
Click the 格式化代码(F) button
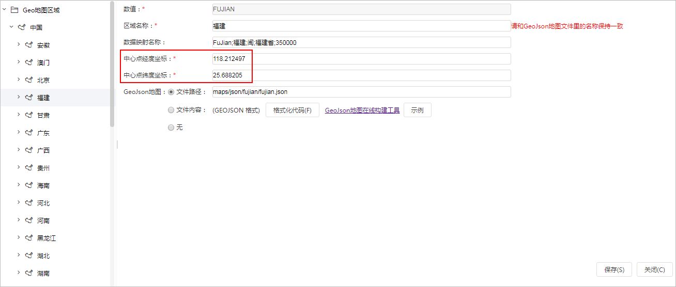(293, 110)
